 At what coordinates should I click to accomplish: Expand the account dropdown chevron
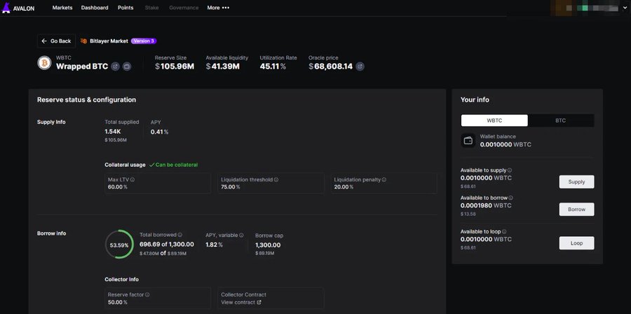point(625,8)
